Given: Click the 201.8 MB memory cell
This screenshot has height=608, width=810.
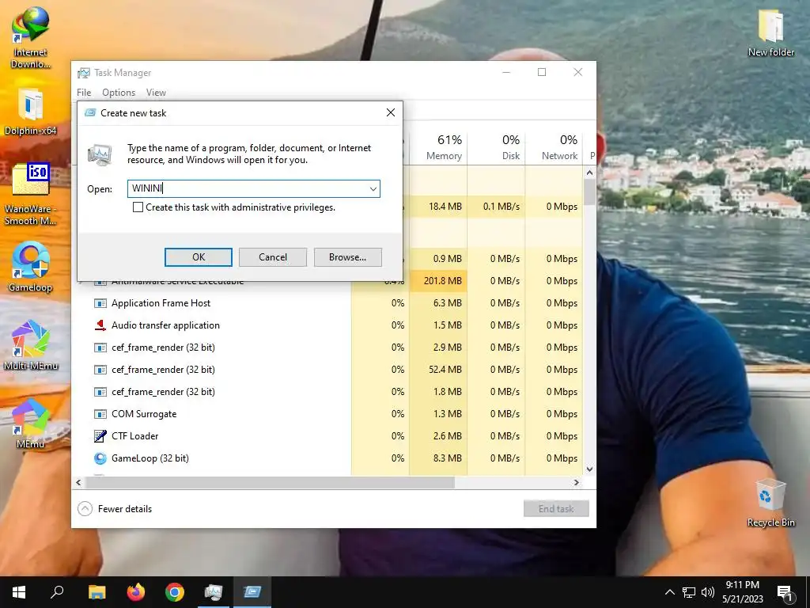Looking at the screenshot, I should 438,281.
